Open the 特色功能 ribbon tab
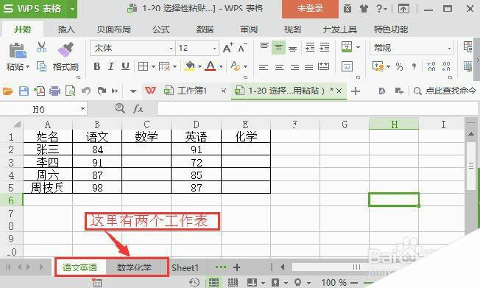Viewport: 480px width, 288px height. point(391,29)
